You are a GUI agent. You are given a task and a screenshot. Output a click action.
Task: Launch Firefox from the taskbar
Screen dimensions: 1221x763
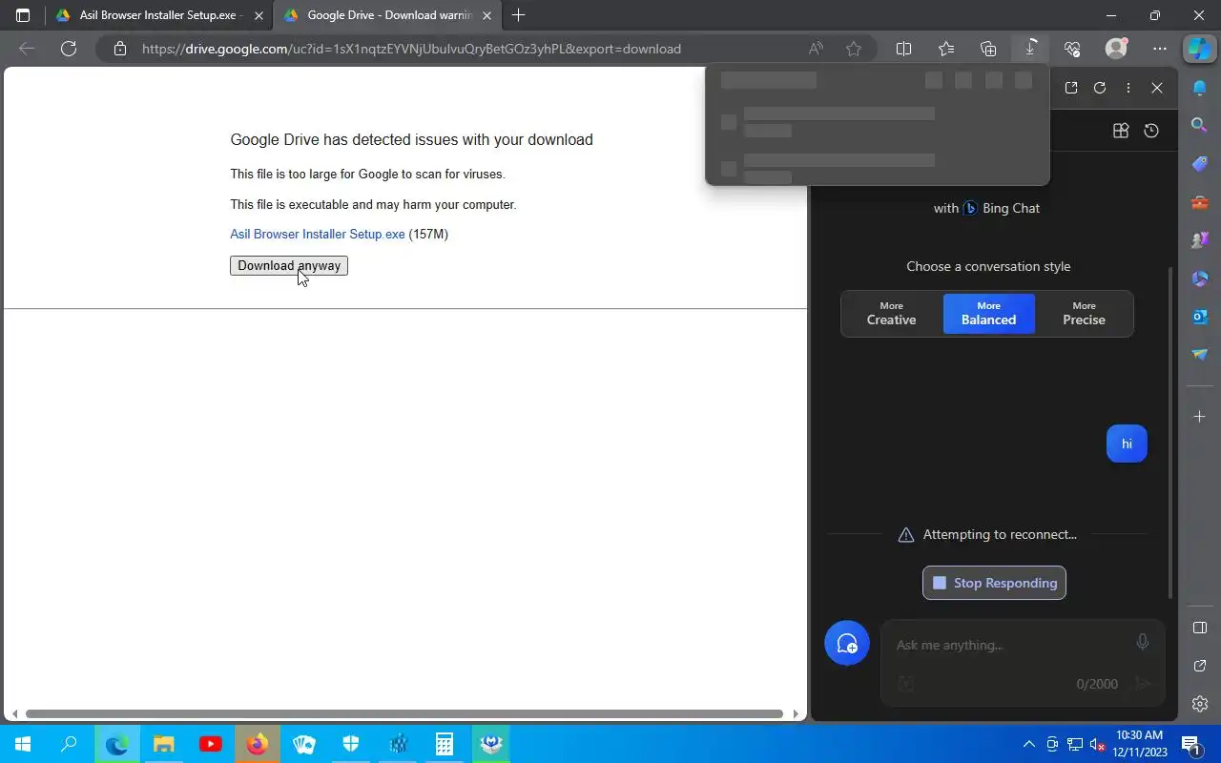point(258,744)
